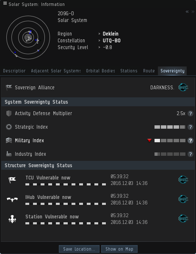Open the Deklein region link
Viewport: 196px width, 254px height.
coord(110,34)
